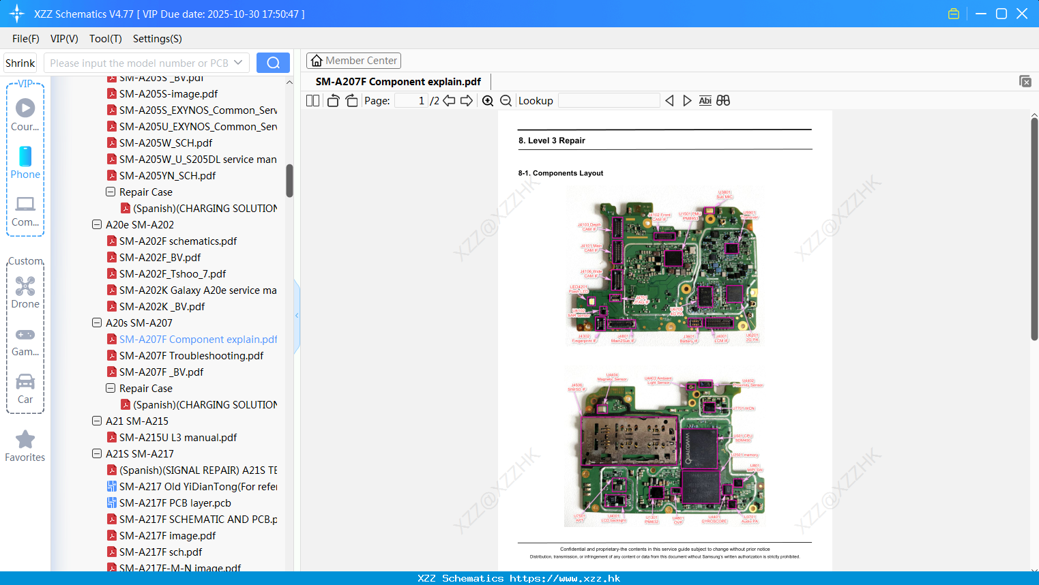Zoom out of the PDF
This screenshot has height=585, width=1039.
(506, 100)
